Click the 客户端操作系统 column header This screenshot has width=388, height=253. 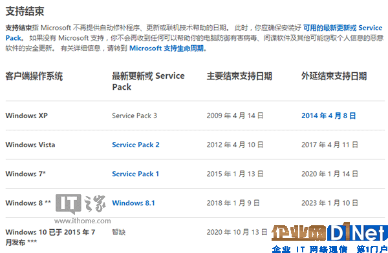click(34, 76)
